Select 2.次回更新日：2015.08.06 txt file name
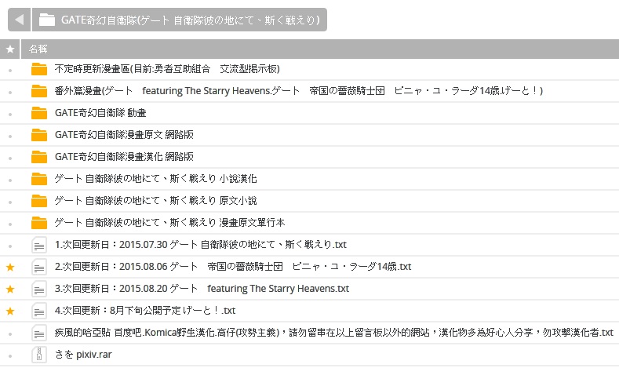 click(x=233, y=267)
